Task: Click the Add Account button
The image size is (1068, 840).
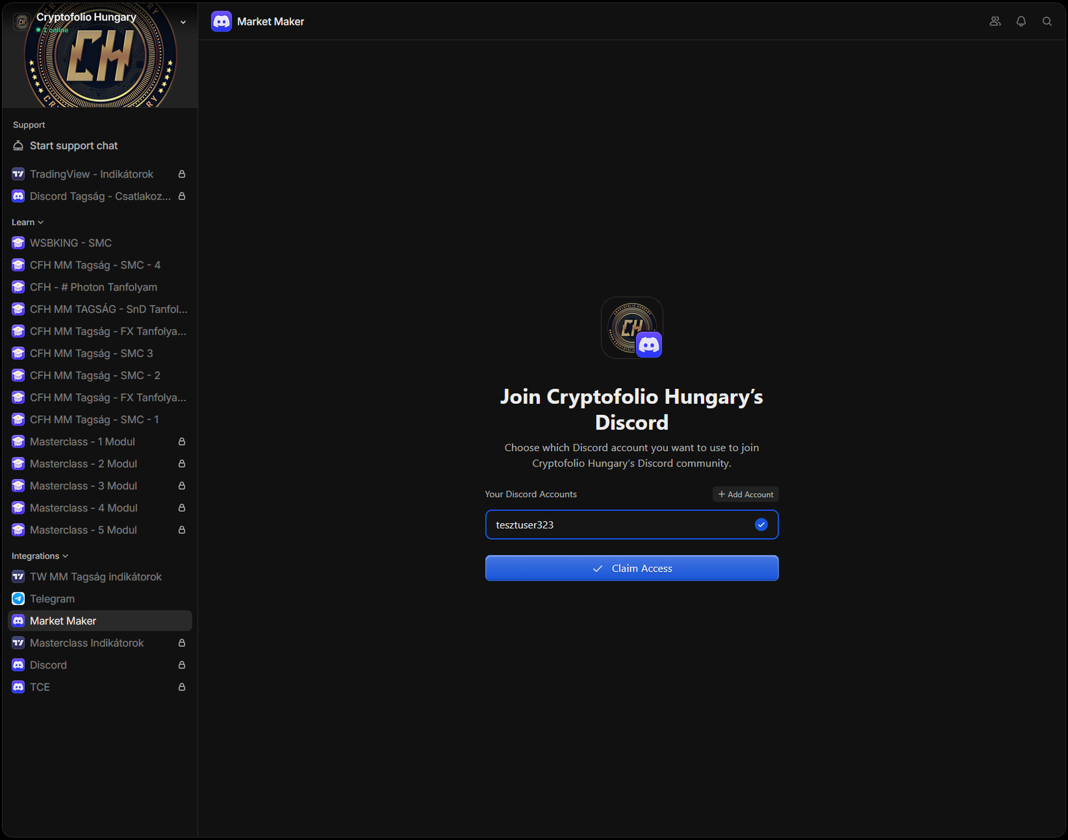Action: [745, 494]
